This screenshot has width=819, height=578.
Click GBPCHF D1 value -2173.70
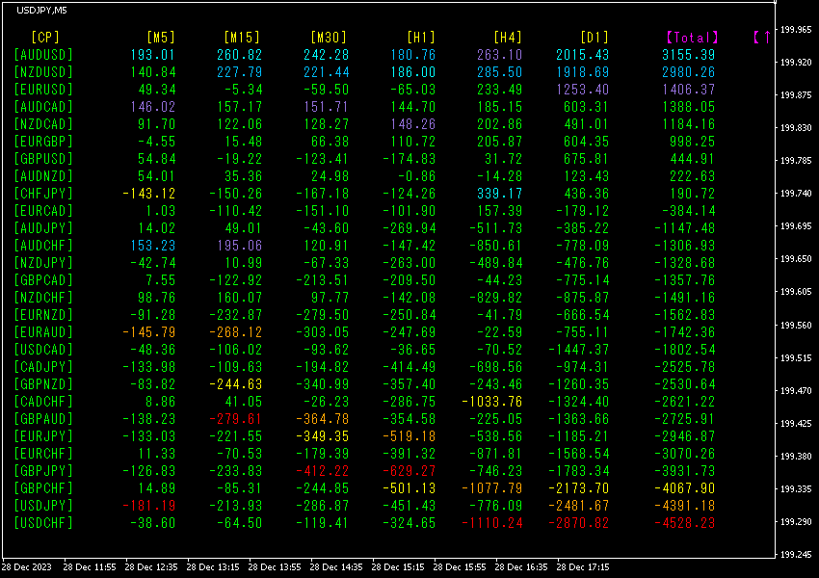click(x=579, y=488)
